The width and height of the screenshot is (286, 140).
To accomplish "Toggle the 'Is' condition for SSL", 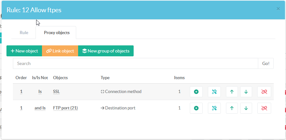I will tap(40, 91).
